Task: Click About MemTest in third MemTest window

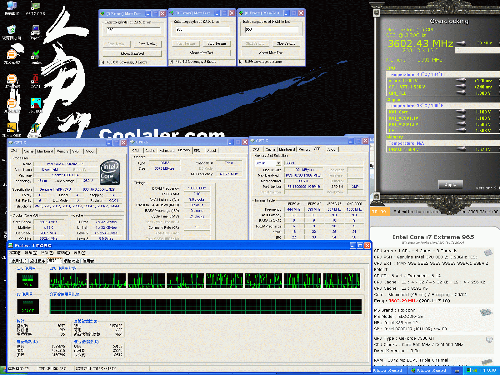Action: [271, 53]
